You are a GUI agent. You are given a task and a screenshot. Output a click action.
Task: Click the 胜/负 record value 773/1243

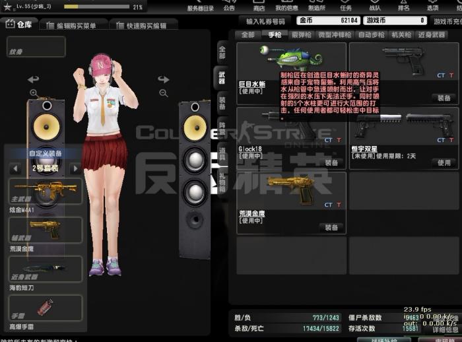tap(325, 318)
